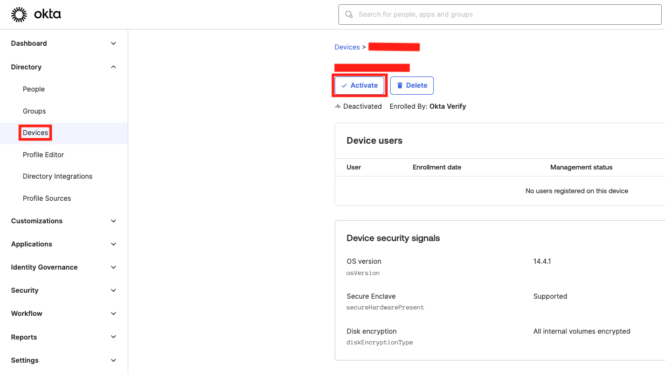The height and width of the screenshot is (374, 665).
Task: Click the device platform icon beside Deactivated
Action: click(x=338, y=106)
